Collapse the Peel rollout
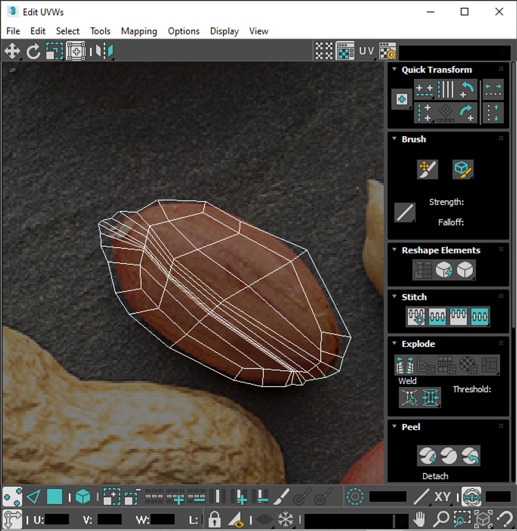 394,426
